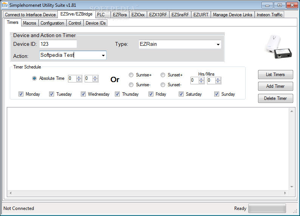The width and height of the screenshot is (300, 216).
Task: Select the Absolute Time radio button
Action: tap(34, 78)
